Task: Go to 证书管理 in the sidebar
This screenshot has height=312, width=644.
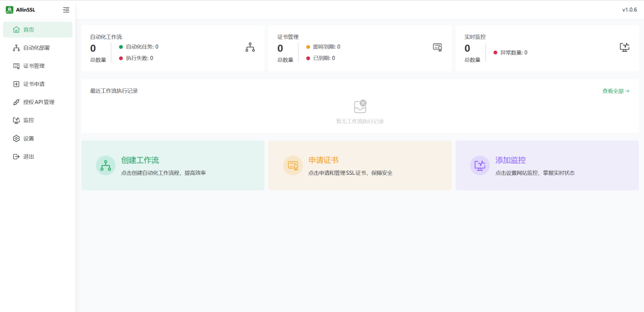Action: coord(38,66)
